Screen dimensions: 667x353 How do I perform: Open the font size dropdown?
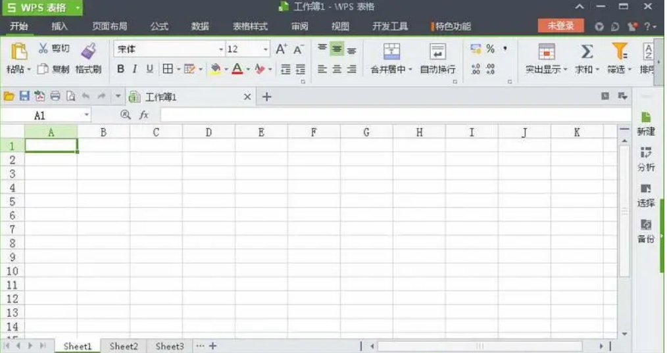266,49
